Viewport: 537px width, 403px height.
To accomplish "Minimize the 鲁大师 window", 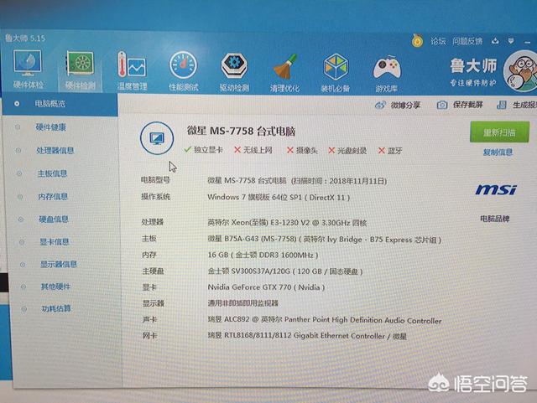I will pos(528,42).
